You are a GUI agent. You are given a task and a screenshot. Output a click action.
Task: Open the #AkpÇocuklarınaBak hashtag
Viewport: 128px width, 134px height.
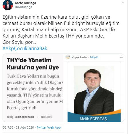(x=25, y=48)
